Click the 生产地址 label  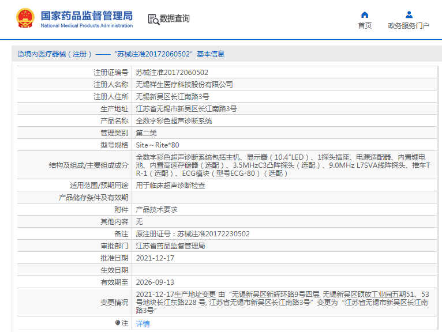point(114,109)
